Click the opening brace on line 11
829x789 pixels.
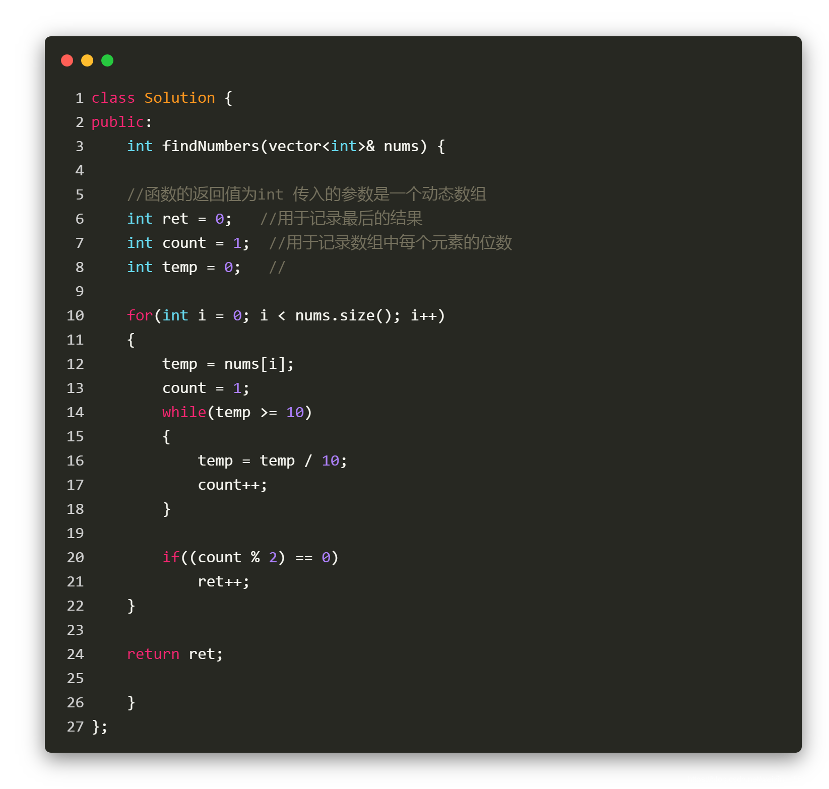(x=131, y=340)
